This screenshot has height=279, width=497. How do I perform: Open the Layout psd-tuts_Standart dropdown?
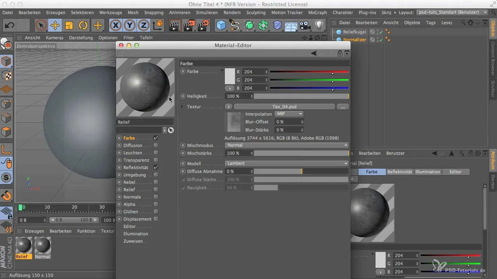pyautogui.click(x=452, y=12)
